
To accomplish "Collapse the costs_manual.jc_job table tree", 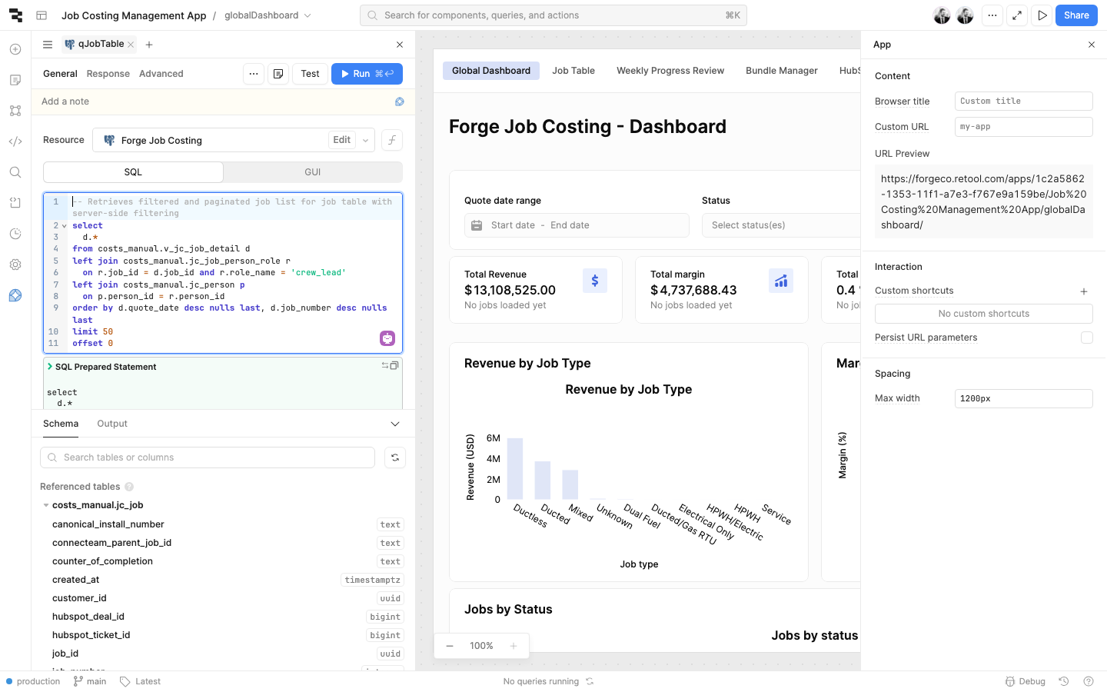I will coord(46,505).
